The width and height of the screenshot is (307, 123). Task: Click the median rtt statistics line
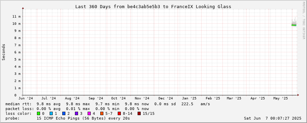(x=107, y=104)
